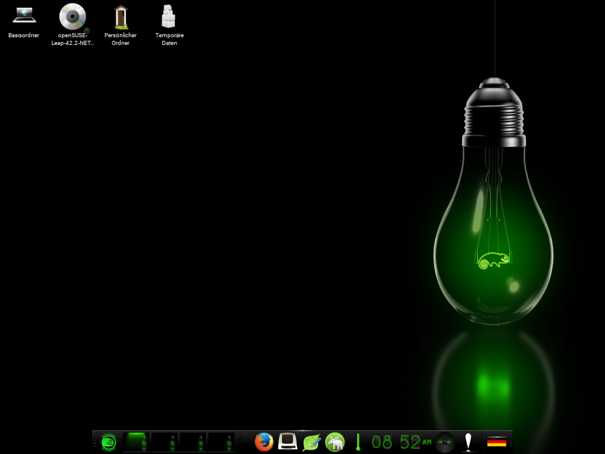Switch to the fourth virtual desktop

[222, 442]
